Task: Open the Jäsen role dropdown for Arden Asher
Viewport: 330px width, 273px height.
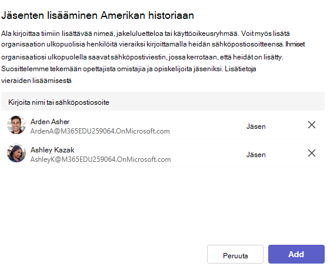Action: coord(256,126)
